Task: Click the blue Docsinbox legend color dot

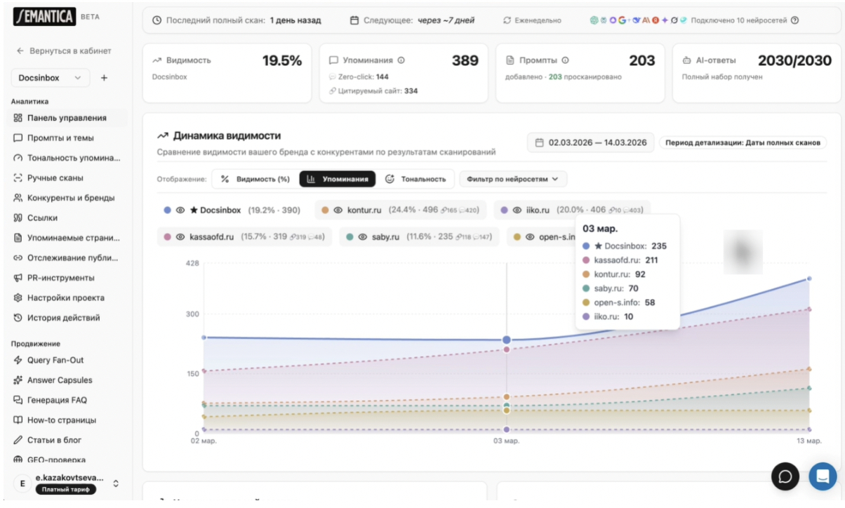Action: 167,210
